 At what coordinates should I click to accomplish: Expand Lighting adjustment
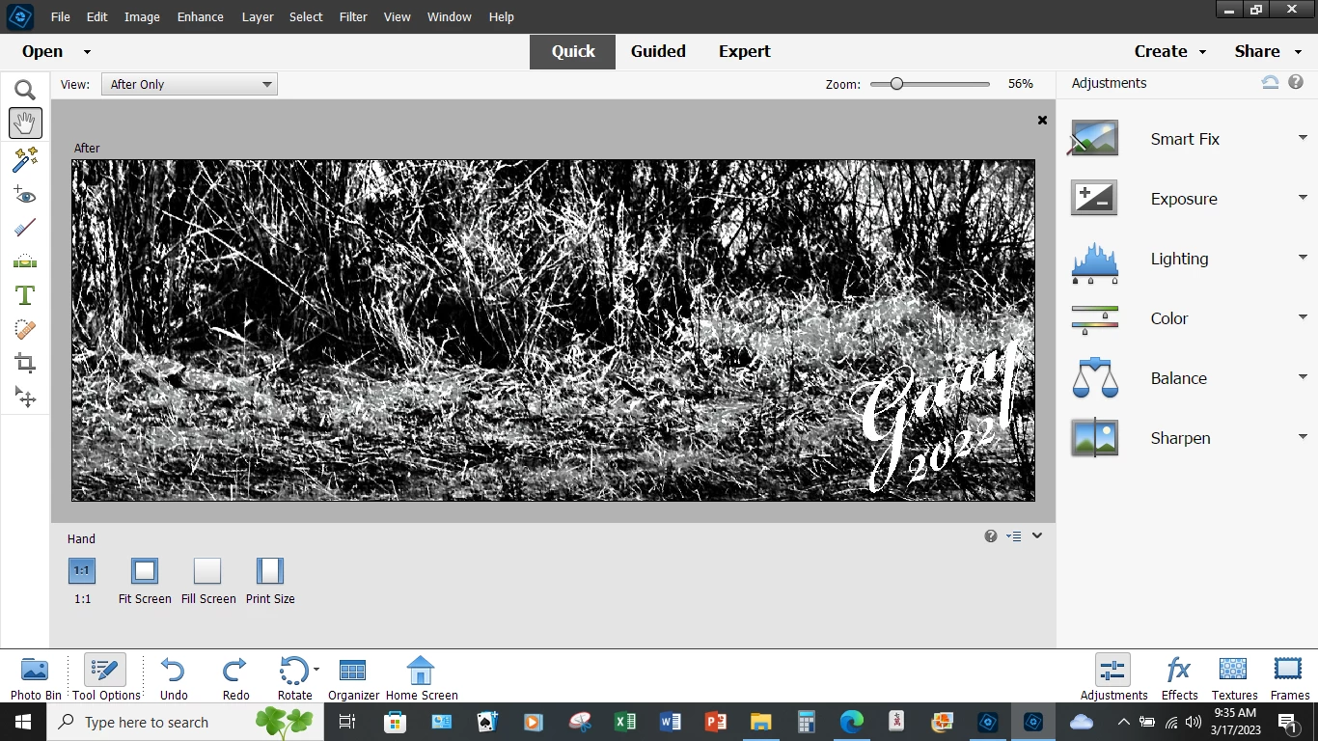pyautogui.click(x=1303, y=258)
